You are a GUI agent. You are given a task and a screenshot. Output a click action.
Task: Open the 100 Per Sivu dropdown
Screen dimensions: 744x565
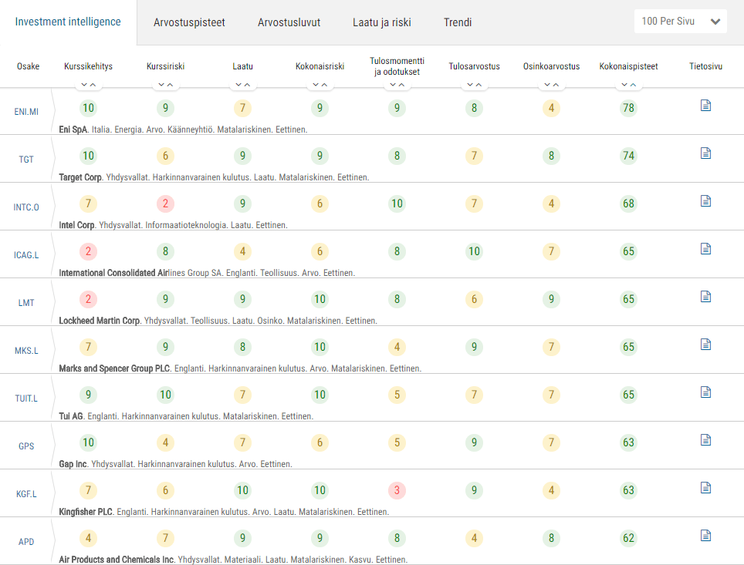tap(681, 22)
